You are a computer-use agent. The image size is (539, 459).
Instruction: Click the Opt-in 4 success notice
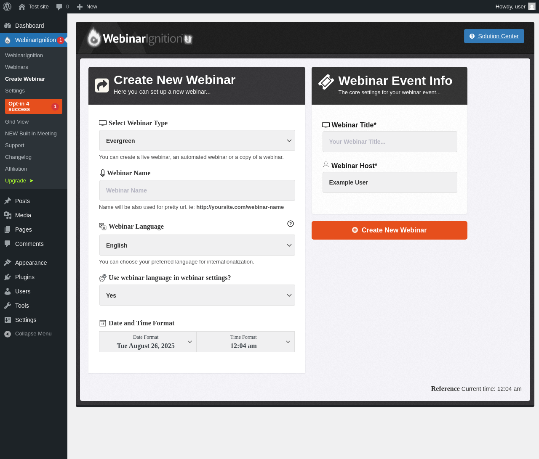(34, 106)
